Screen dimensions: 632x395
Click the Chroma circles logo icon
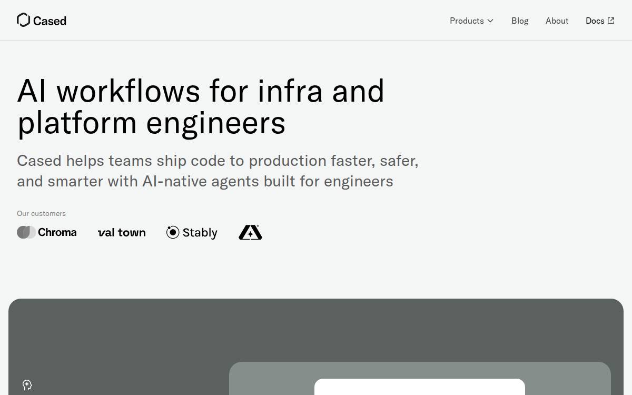[x=26, y=232]
